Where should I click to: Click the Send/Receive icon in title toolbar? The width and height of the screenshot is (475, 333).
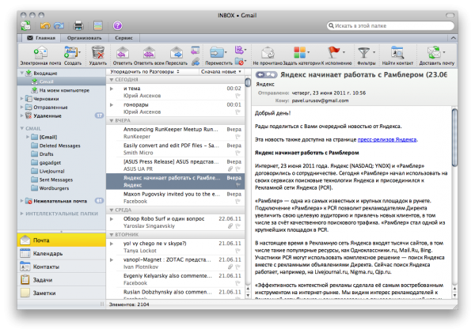pyautogui.click(x=26, y=26)
